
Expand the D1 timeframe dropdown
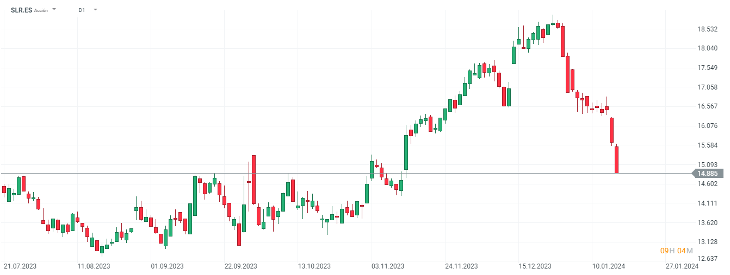coord(95,10)
